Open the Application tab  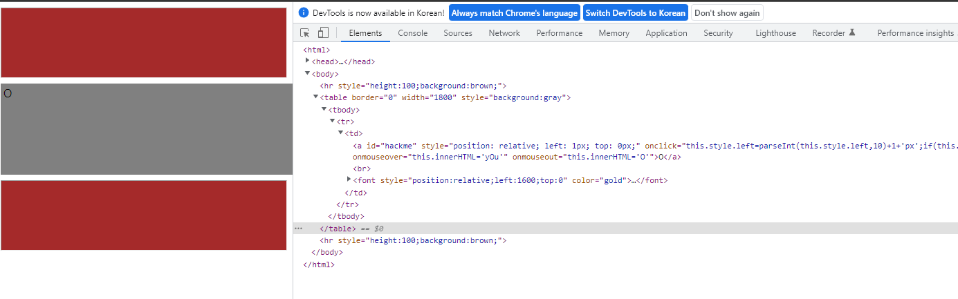pyautogui.click(x=667, y=33)
